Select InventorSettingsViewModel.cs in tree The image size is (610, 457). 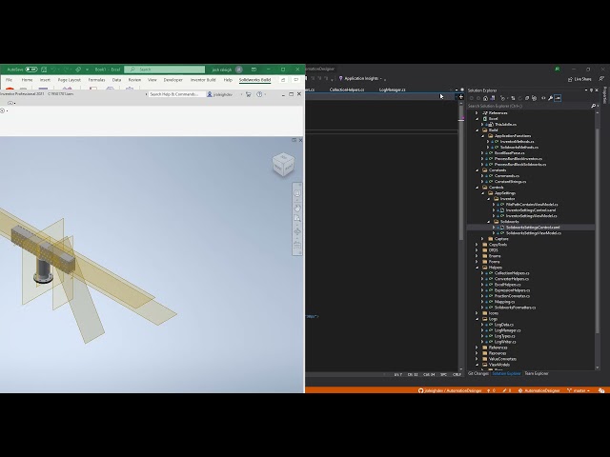tap(532, 216)
